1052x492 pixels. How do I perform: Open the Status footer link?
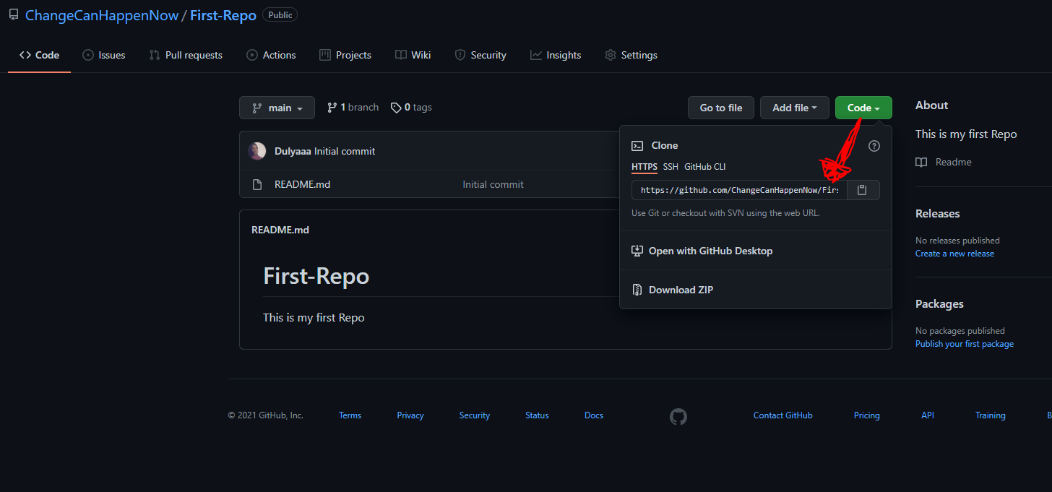click(537, 415)
